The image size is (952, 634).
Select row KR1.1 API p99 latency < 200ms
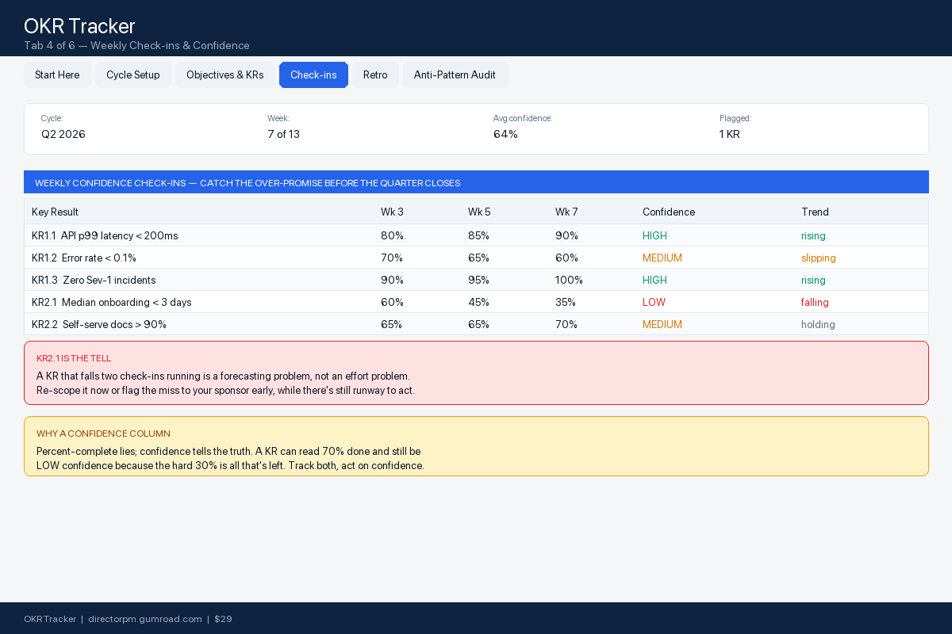tap(476, 235)
